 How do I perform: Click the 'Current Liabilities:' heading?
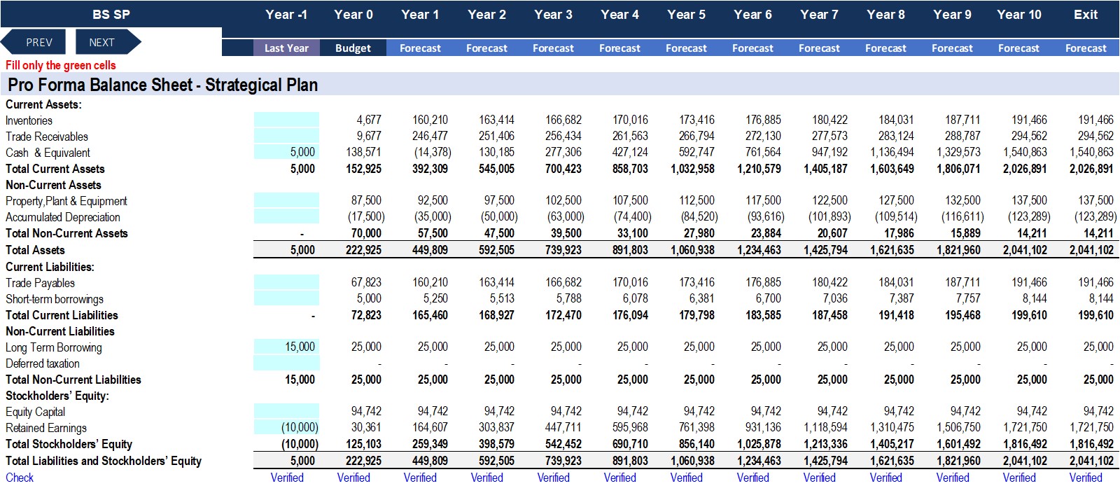(x=50, y=267)
